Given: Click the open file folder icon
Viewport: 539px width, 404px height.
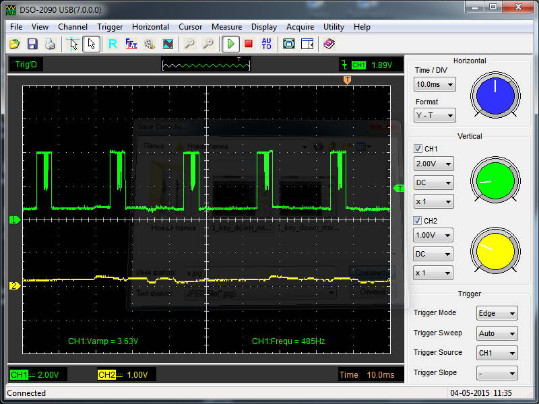Looking at the screenshot, I should [15, 44].
